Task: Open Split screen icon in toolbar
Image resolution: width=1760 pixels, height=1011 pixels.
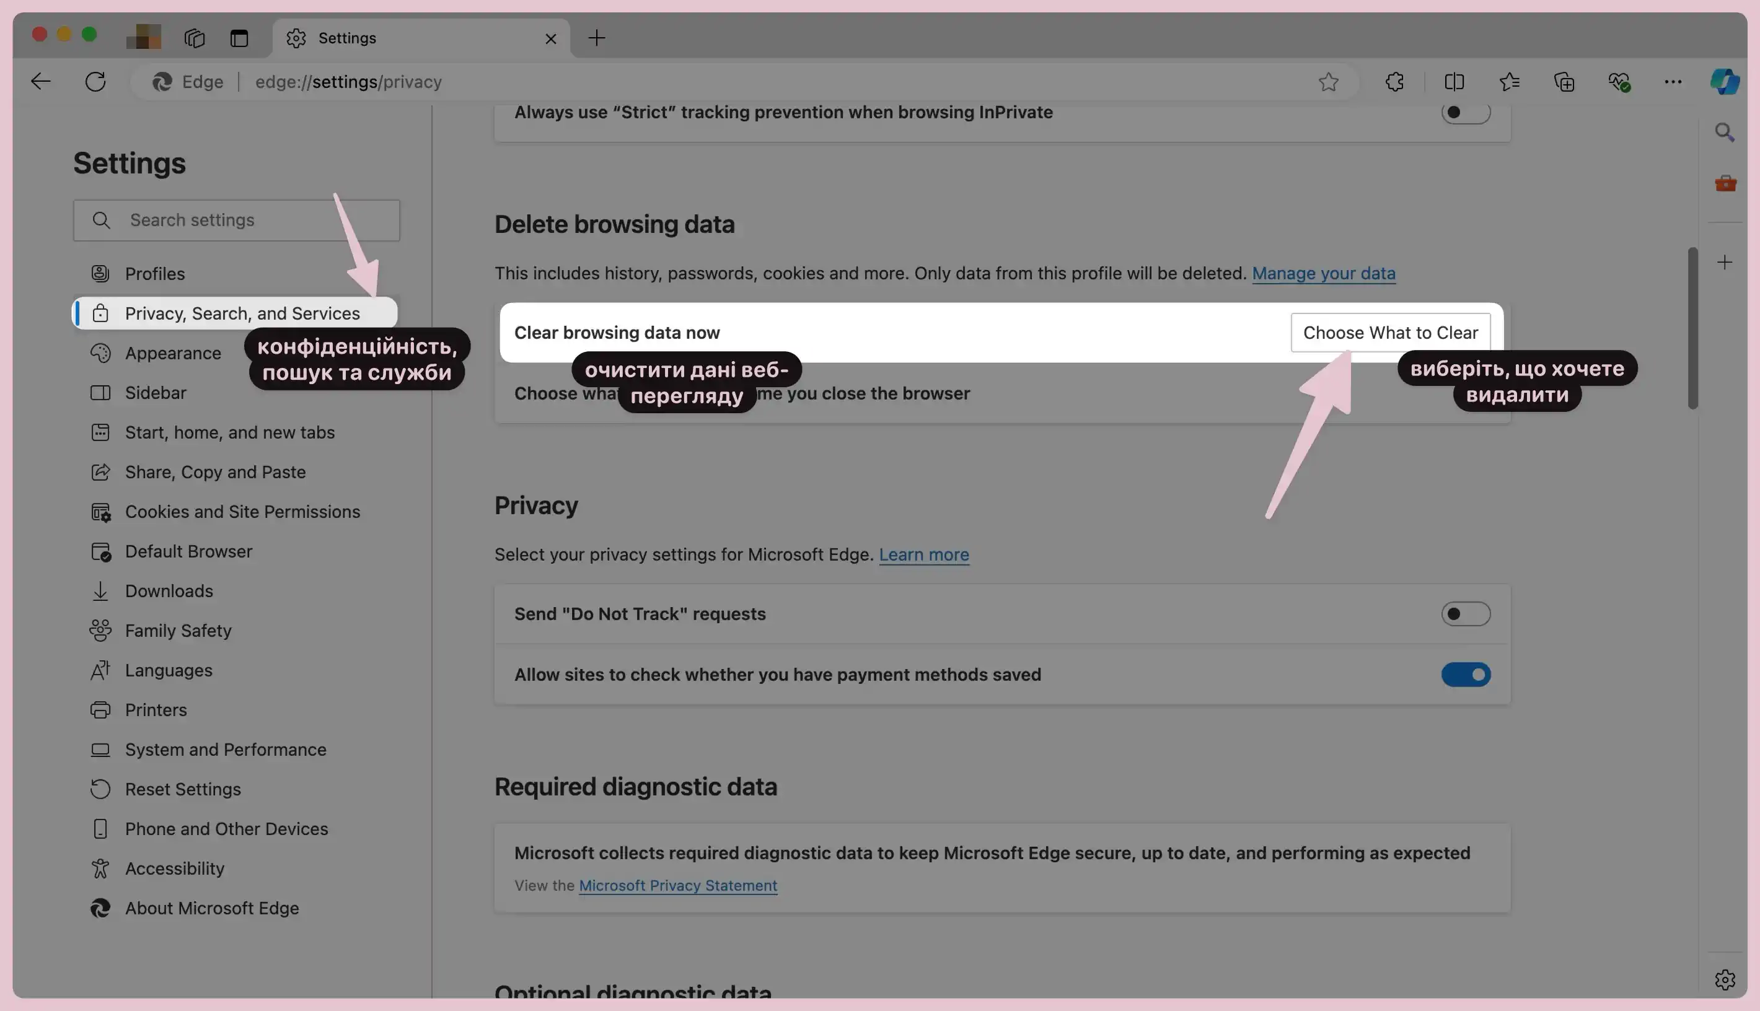Action: pos(1454,81)
